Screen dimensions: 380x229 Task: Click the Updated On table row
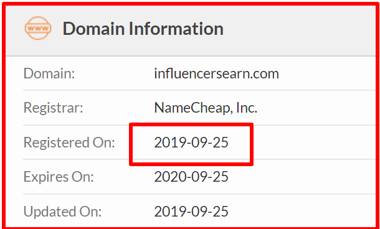click(x=199, y=212)
